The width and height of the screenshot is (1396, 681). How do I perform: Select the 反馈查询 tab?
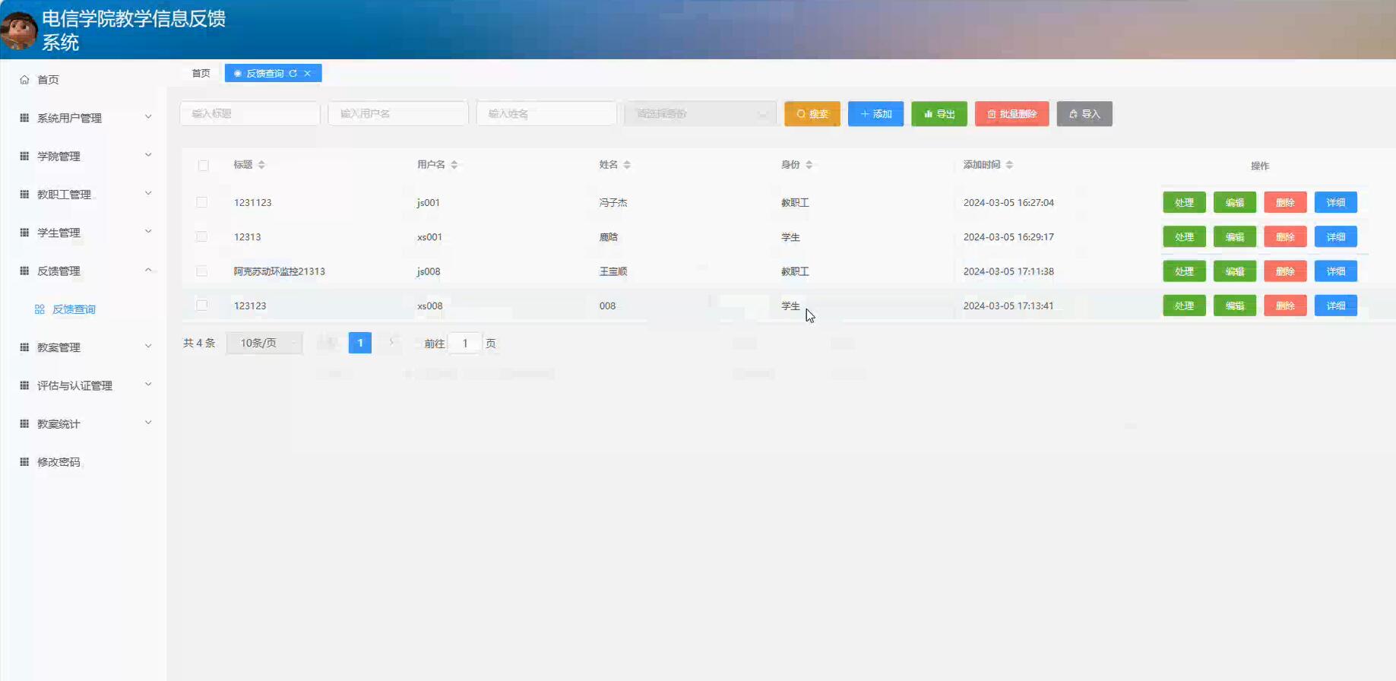(265, 73)
